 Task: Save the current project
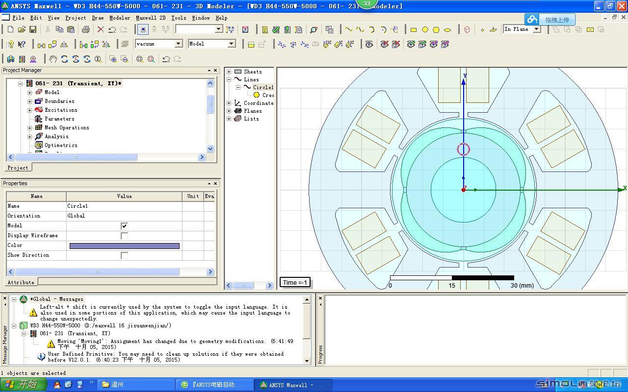click(x=33, y=29)
